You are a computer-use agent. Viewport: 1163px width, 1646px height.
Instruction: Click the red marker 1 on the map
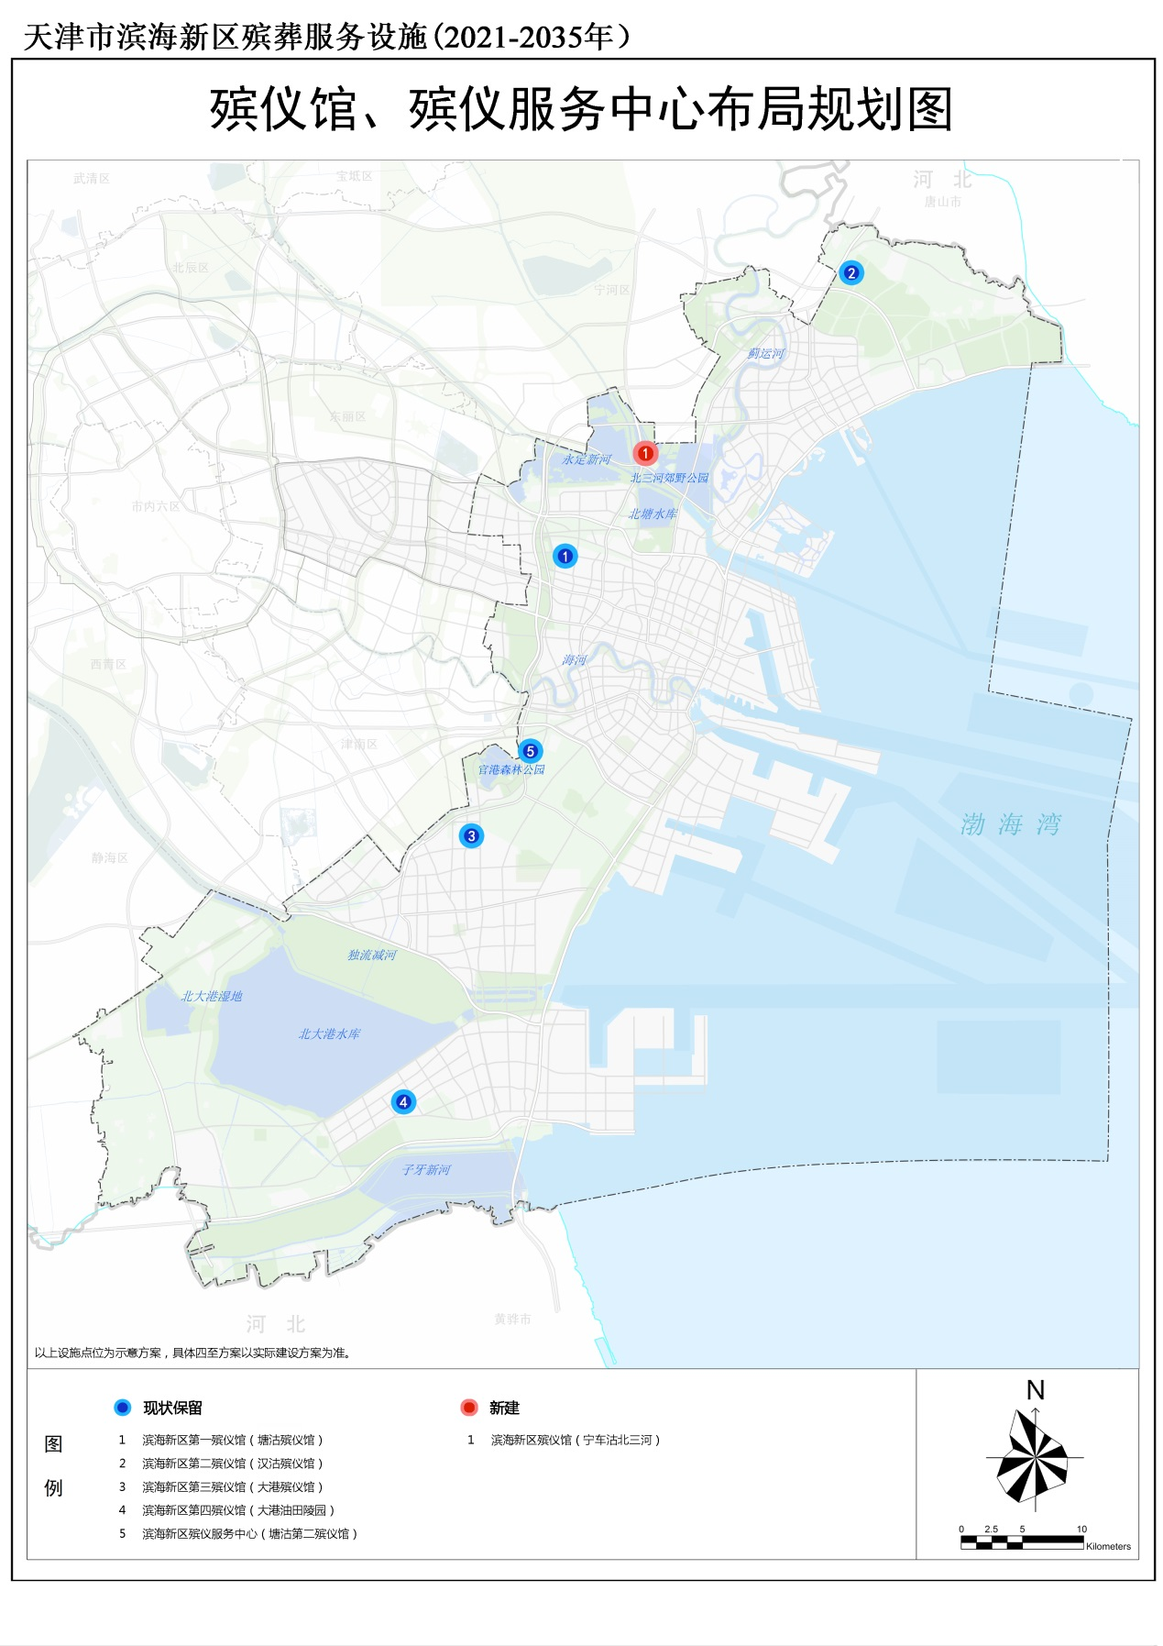click(x=645, y=453)
